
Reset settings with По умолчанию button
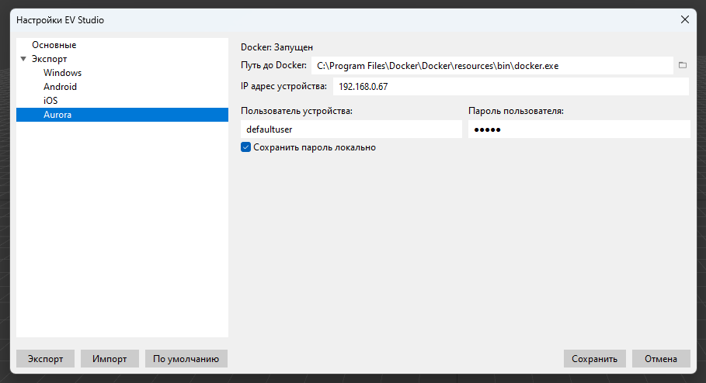[186, 358]
